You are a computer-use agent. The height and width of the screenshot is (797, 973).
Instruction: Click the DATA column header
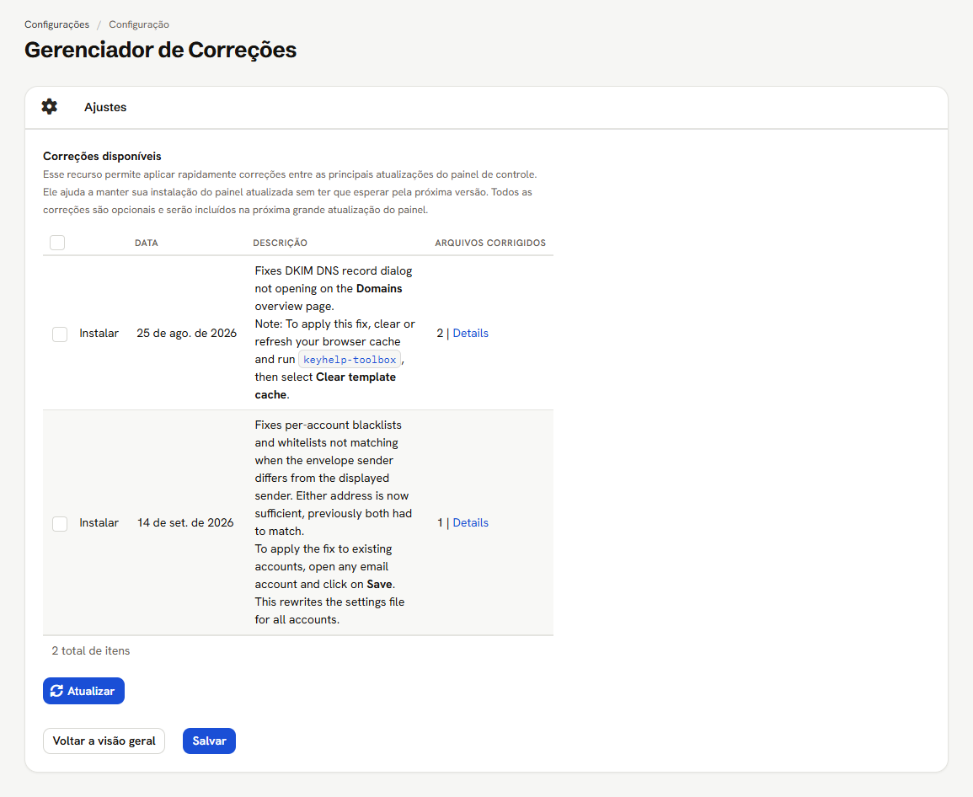(x=147, y=243)
